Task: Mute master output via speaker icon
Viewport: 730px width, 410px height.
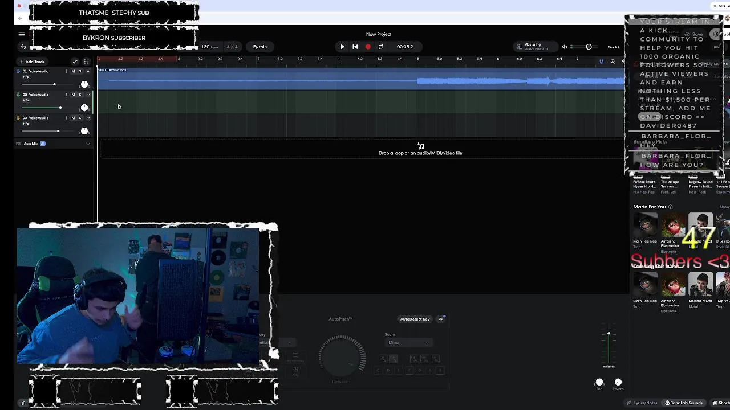Action: click(x=565, y=47)
